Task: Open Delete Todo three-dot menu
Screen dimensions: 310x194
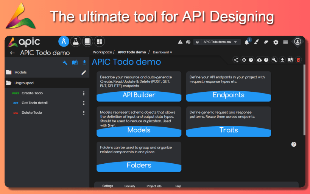Action: pos(84,113)
